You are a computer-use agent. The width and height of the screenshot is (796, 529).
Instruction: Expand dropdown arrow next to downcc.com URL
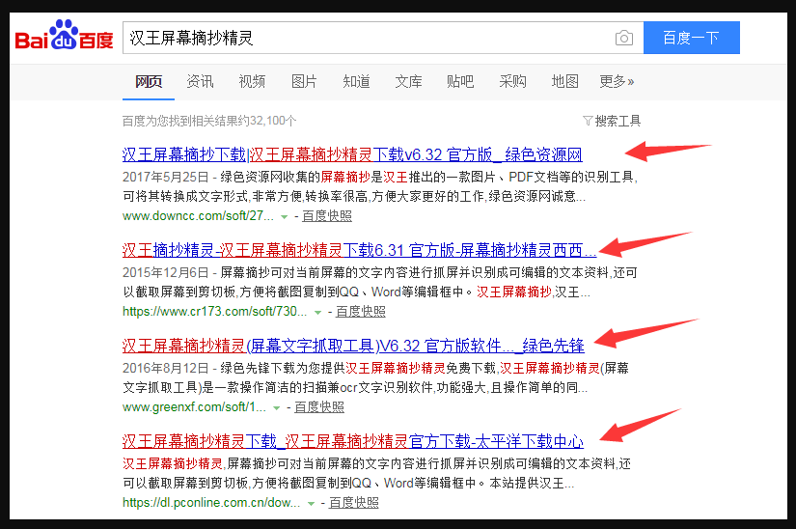285,217
